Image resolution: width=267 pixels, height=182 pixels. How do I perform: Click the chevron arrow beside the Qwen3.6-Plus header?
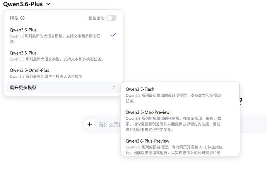48,4
